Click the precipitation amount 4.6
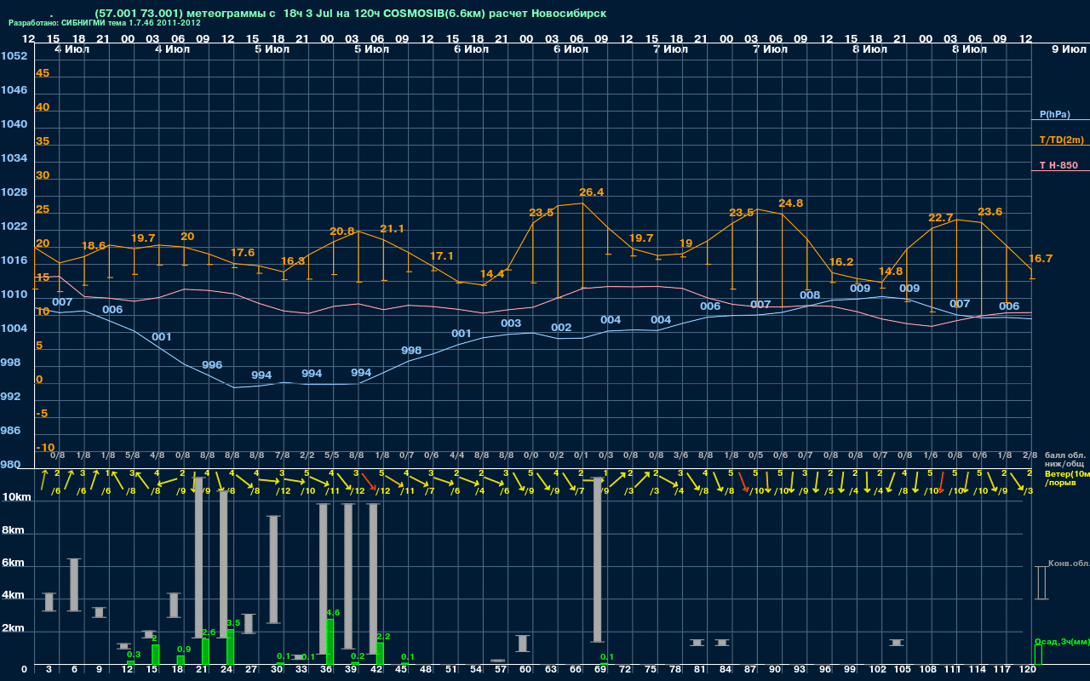 click(333, 612)
